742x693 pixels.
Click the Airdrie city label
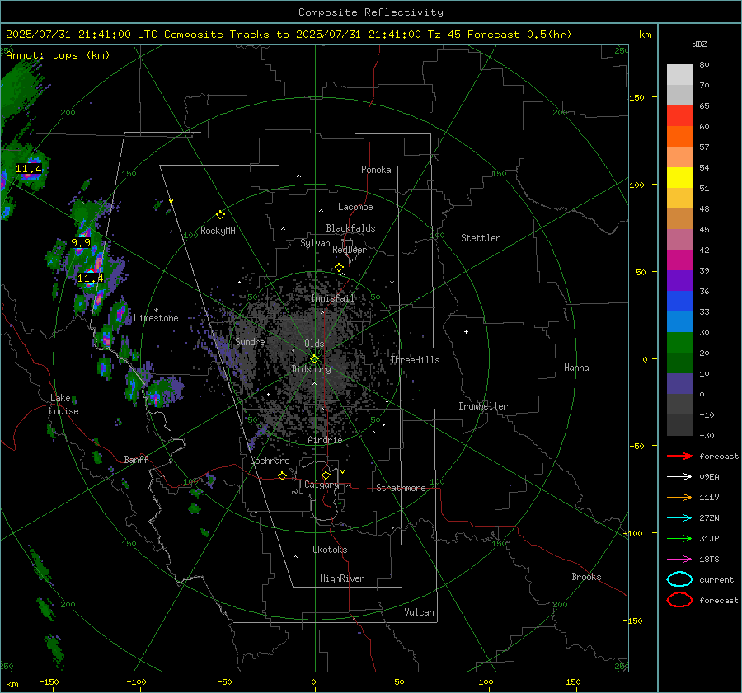coord(325,440)
